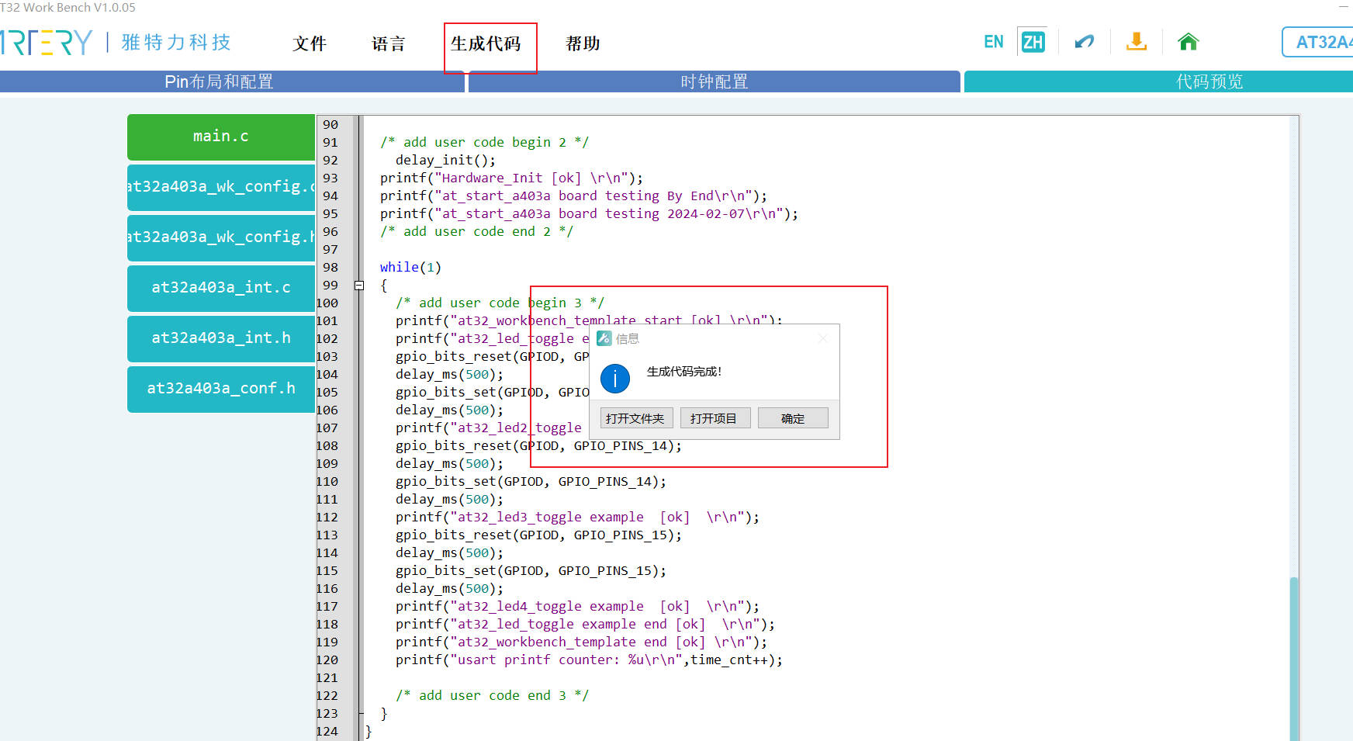1353x741 pixels.
Task: Click "at32_led4_toggle example" printf line
Action: (577, 606)
